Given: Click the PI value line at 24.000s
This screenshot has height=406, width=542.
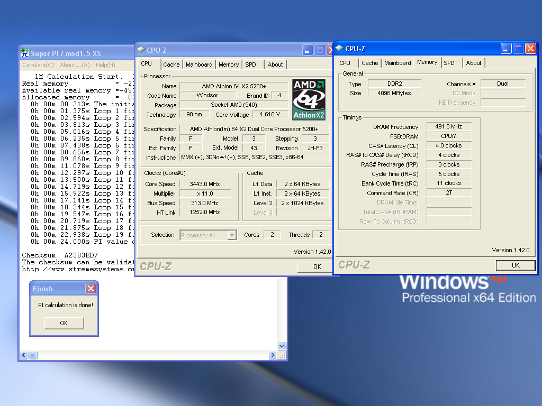Looking at the screenshot, I should (x=82, y=241).
